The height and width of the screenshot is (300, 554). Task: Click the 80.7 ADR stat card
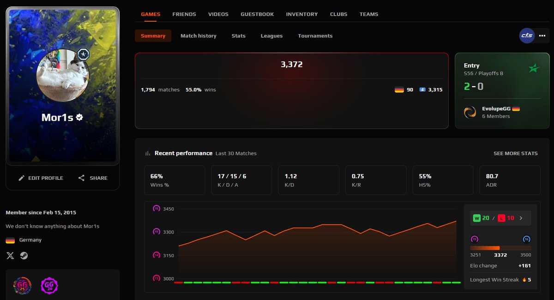510,180
